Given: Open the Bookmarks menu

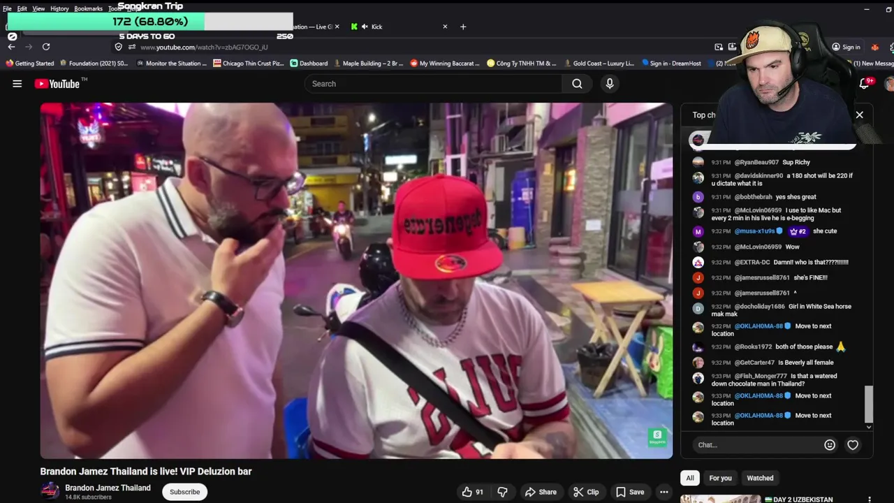Looking at the screenshot, I should [88, 8].
